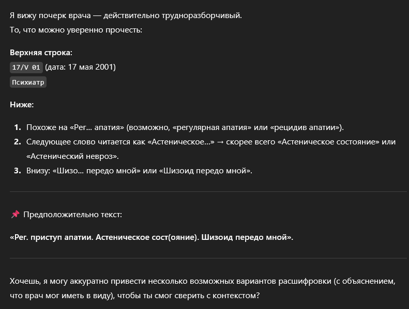
Task: Click the horizontal divider above the pushpin
Action: (x=204, y=192)
